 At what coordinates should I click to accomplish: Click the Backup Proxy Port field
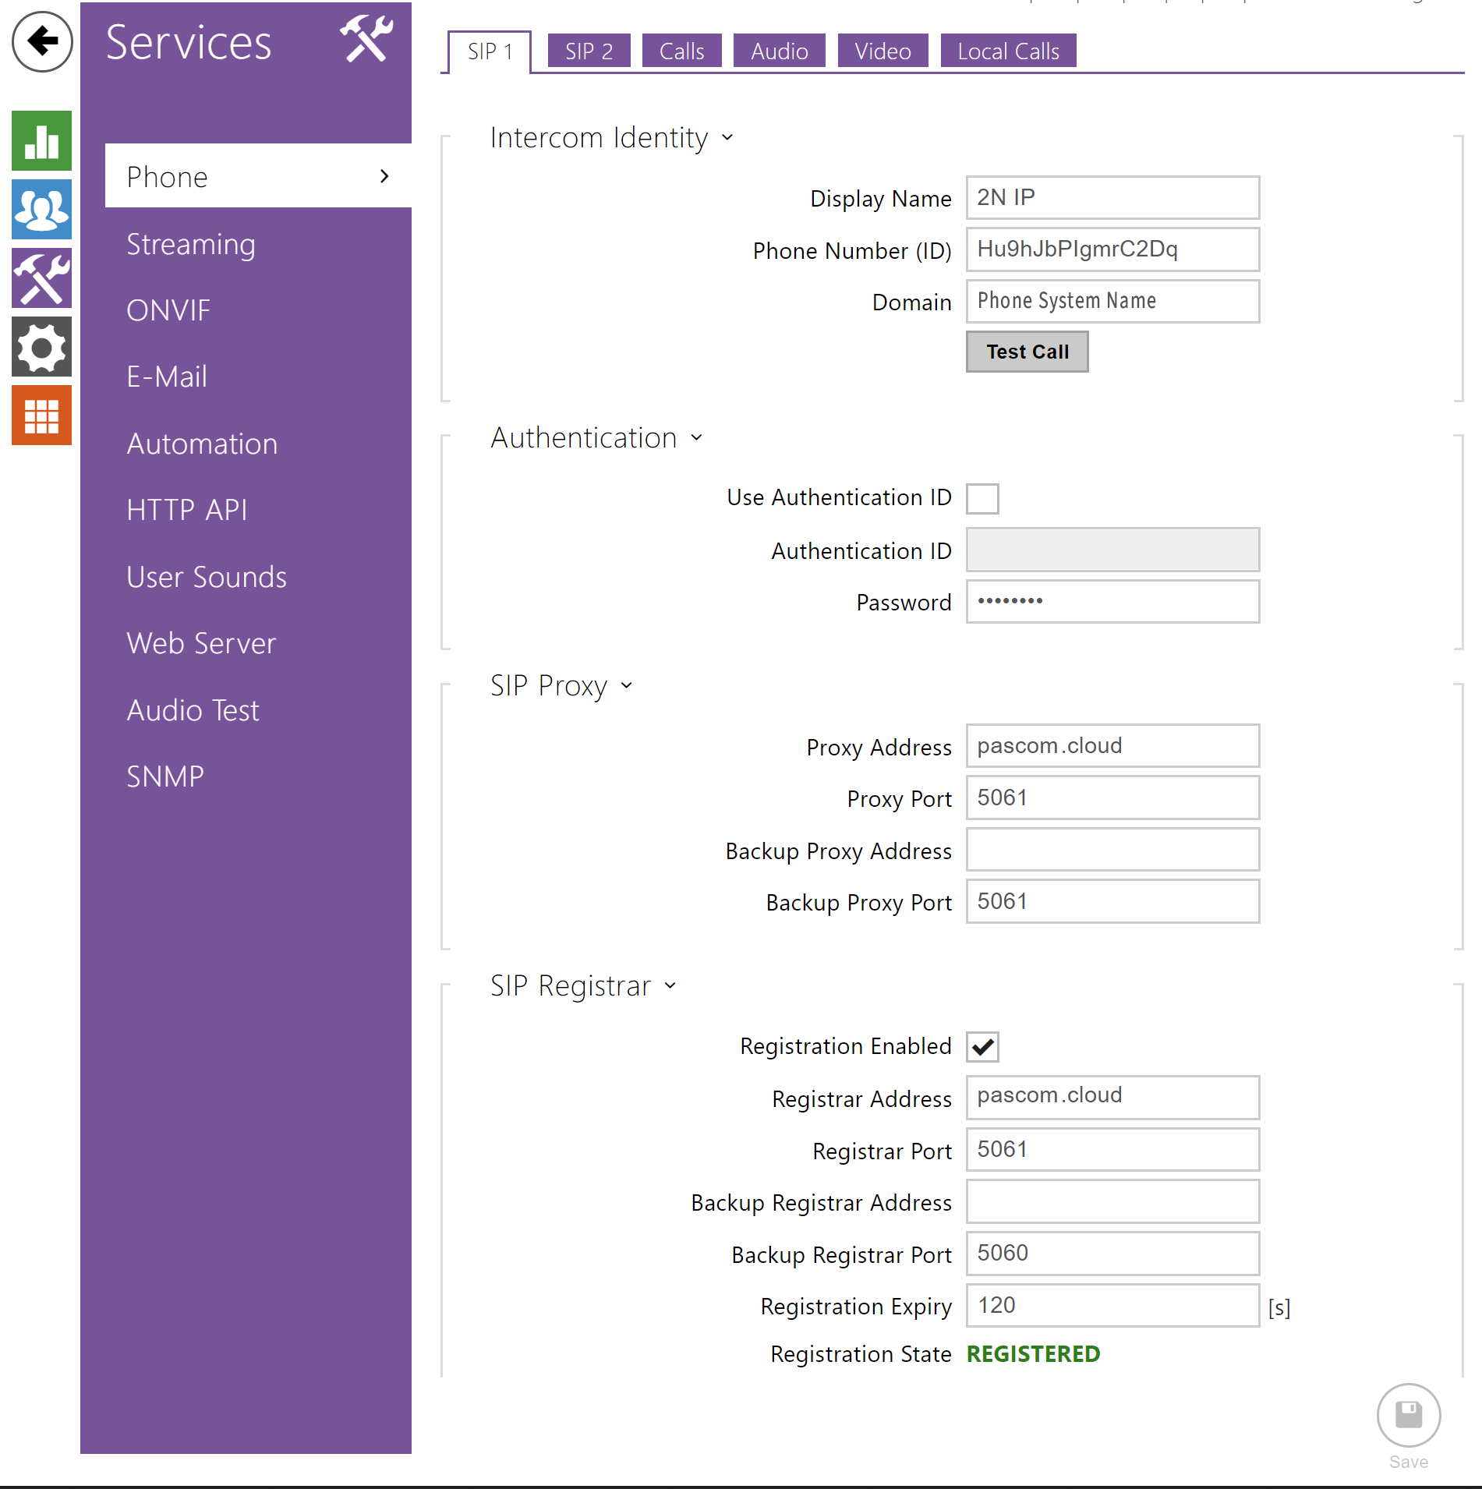pos(1112,902)
